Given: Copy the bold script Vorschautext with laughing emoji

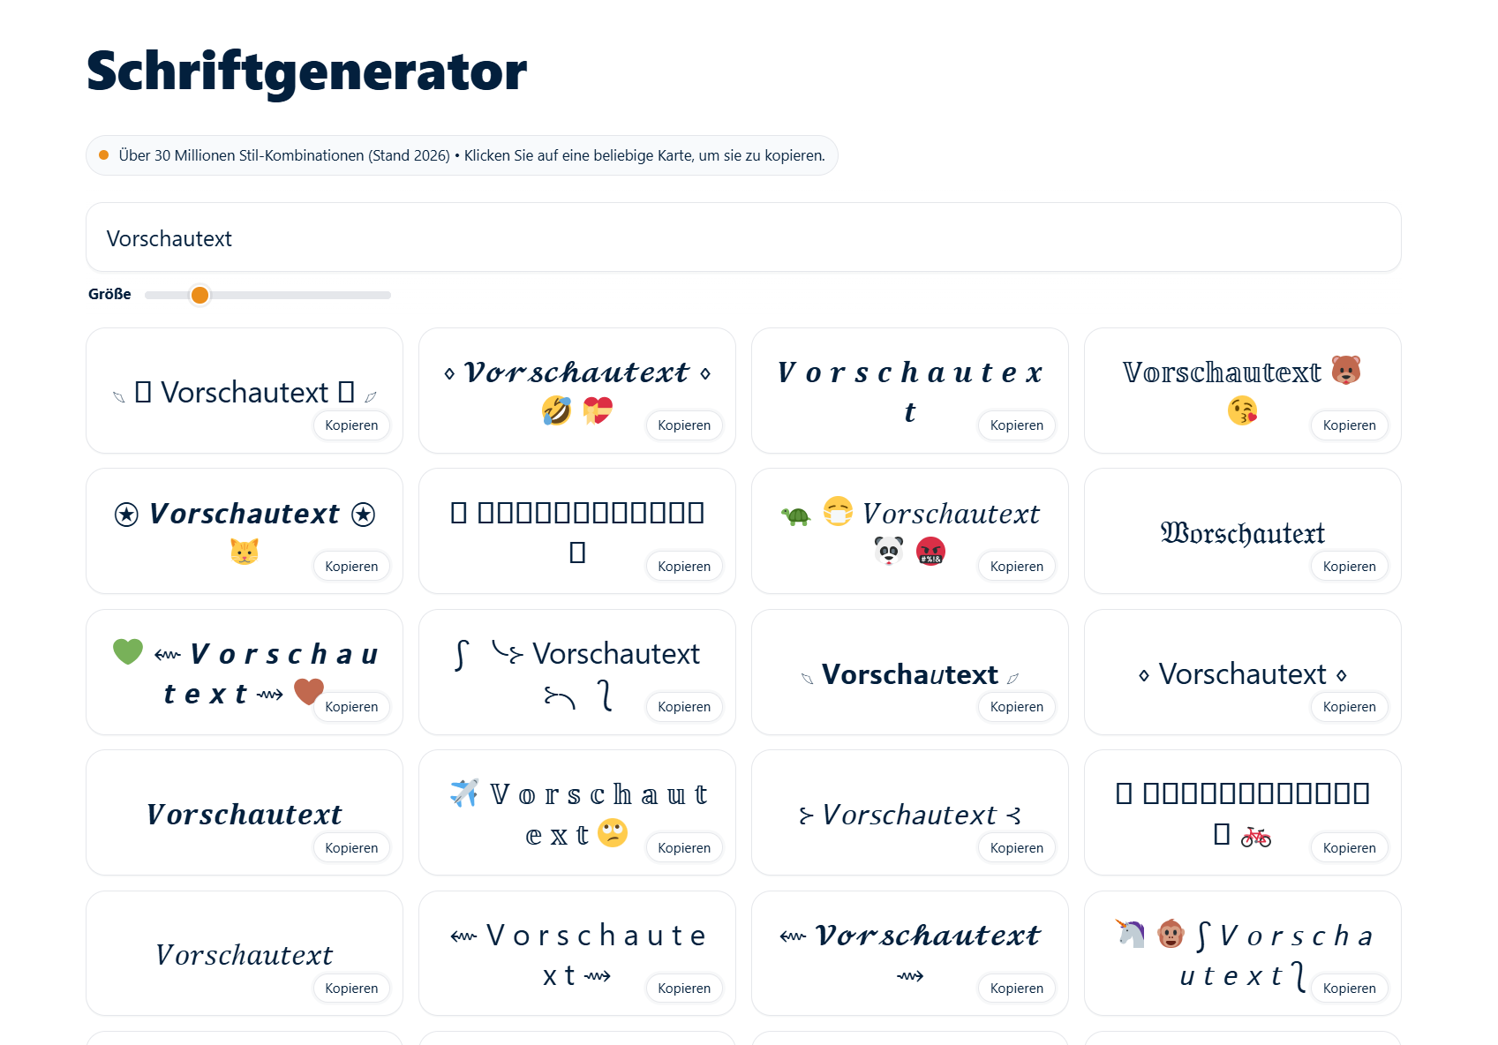Looking at the screenshot, I should [683, 425].
